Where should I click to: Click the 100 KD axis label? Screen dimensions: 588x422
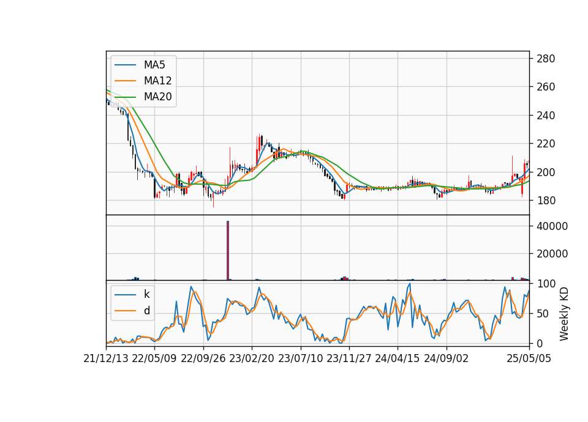point(546,284)
